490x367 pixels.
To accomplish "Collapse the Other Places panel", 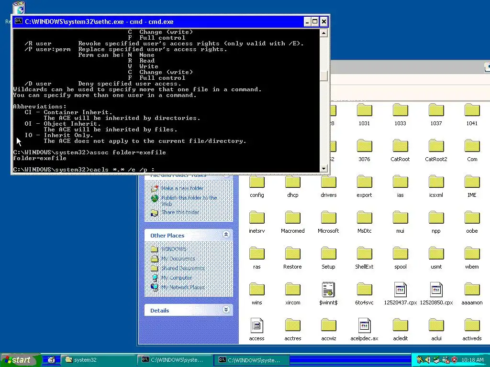I will click(x=226, y=234).
